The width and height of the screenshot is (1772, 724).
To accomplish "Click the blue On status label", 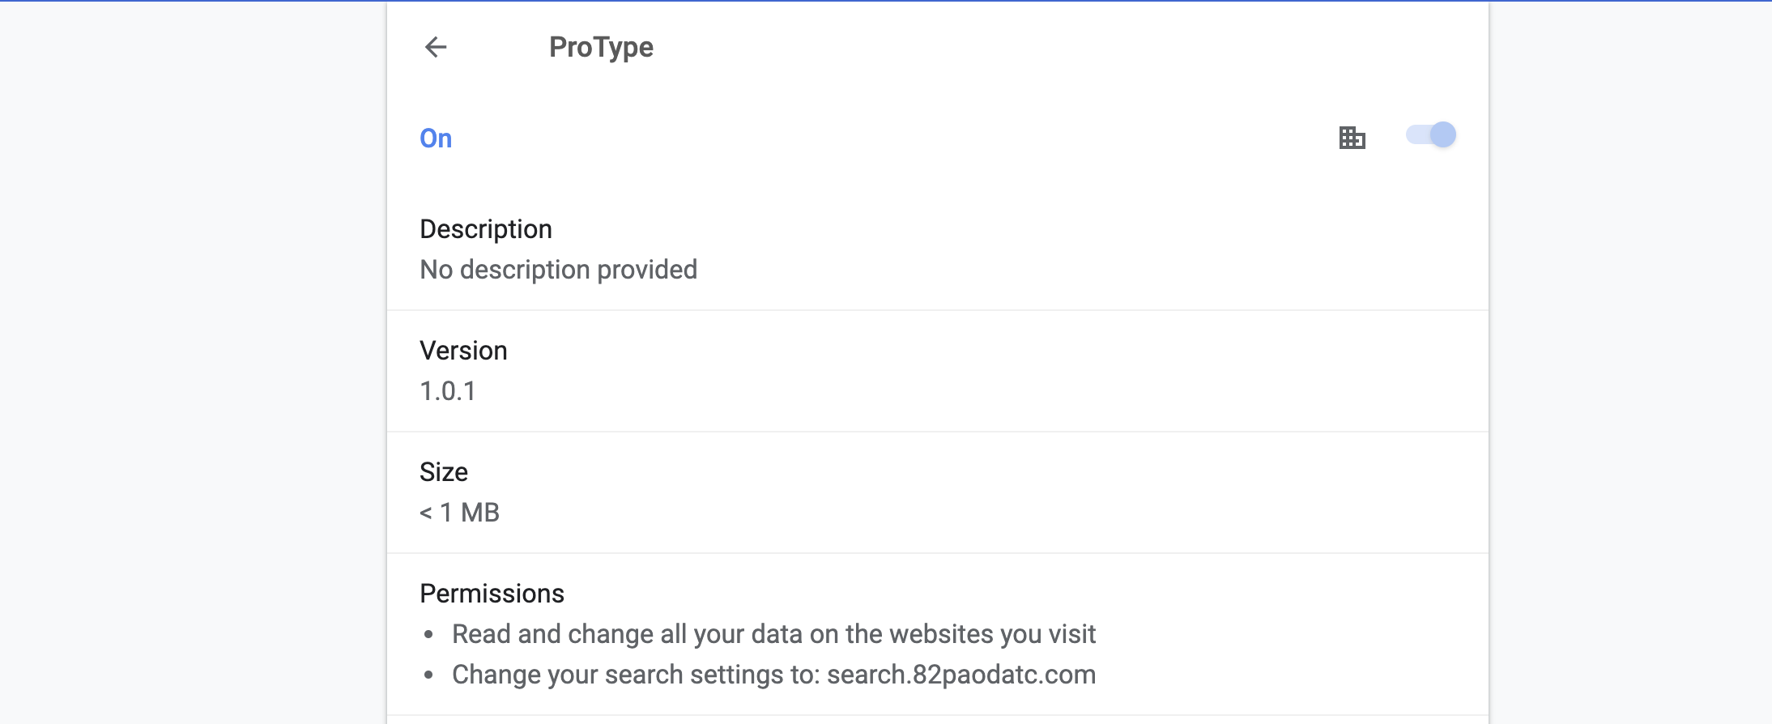I will (436, 138).
